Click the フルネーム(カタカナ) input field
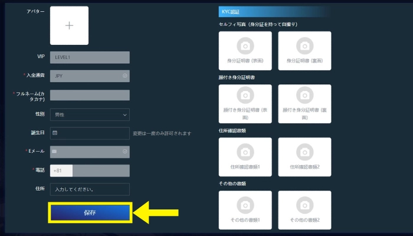 [x=90, y=95]
